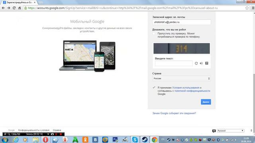Screen dimensions: 255x143
Task: Open the browser home page icon
Action: pyautogui.click(x=20, y=8)
